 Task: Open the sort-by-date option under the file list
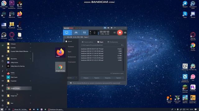click(x=117, y=73)
